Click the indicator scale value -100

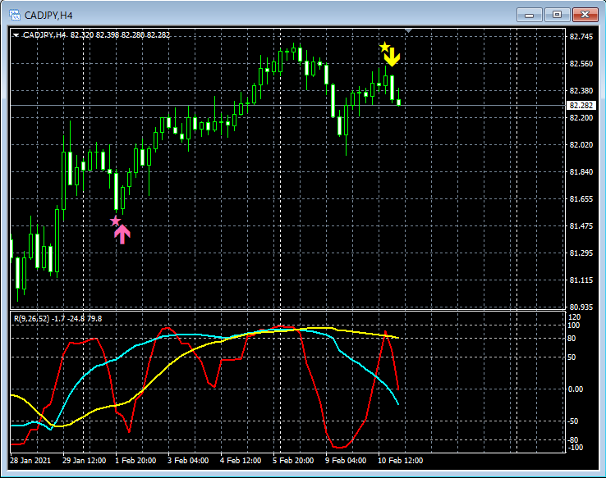(575, 448)
